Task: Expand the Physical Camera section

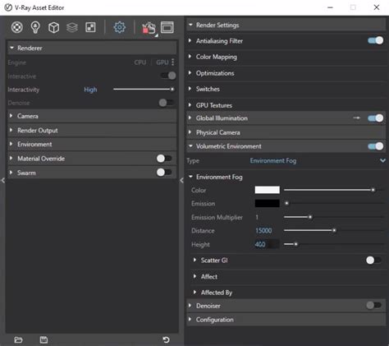Action: pos(286,132)
